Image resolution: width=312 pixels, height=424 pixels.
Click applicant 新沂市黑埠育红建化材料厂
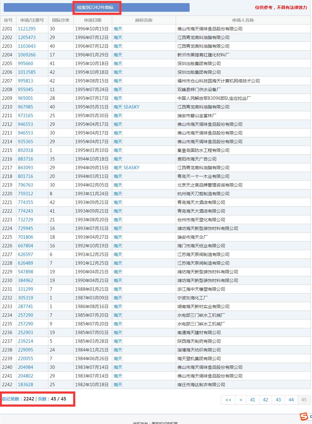tap(203, 55)
